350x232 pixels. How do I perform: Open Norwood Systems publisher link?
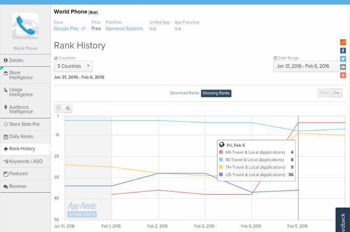coord(124,29)
